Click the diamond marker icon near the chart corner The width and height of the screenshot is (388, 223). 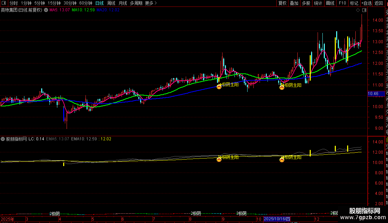point(358,10)
